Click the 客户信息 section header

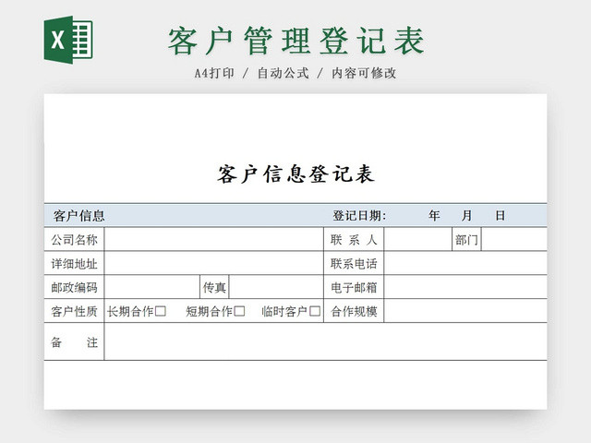point(78,215)
